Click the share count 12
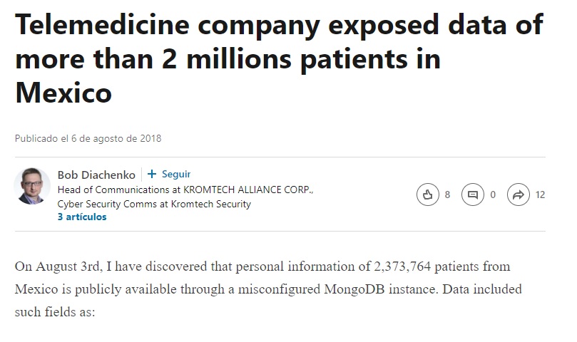Screen dimensions: 577x342 tap(540, 195)
